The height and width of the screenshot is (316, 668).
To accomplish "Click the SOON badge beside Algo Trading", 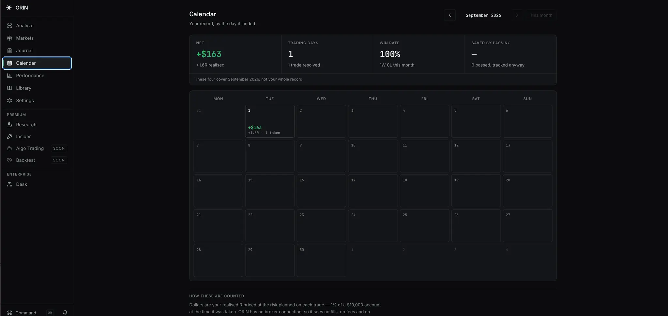I will pos(59,148).
